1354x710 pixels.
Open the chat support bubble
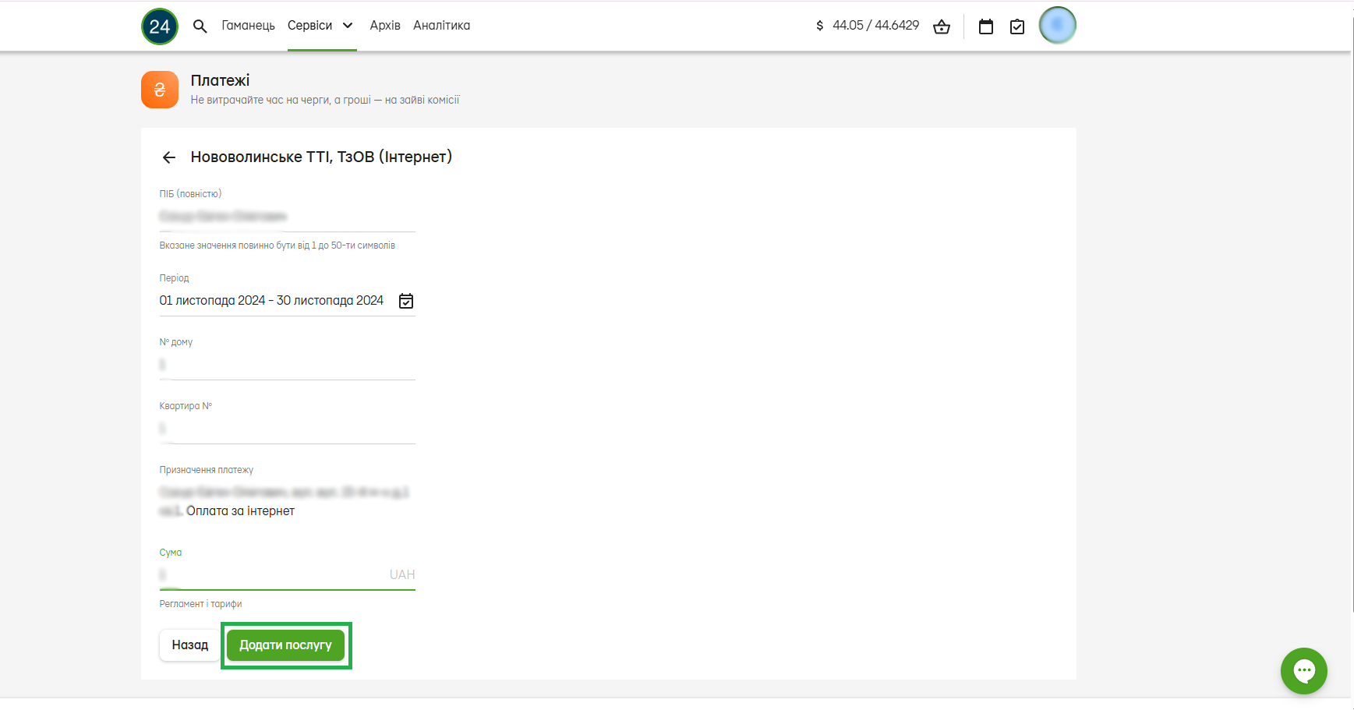pos(1304,671)
